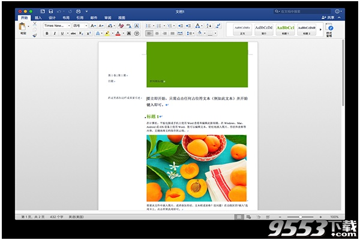Expand the styles gallery arrow
The height and width of the screenshot is (240, 360).
click(320, 29)
